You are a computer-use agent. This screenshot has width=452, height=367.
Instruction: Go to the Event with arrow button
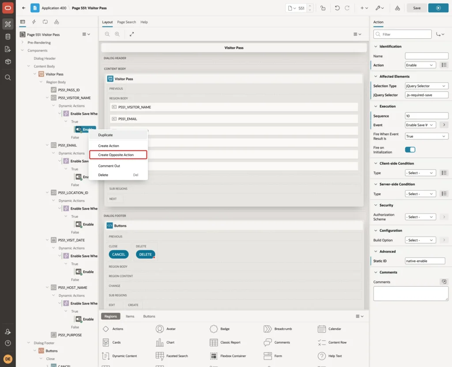pyautogui.click(x=444, y=125)
